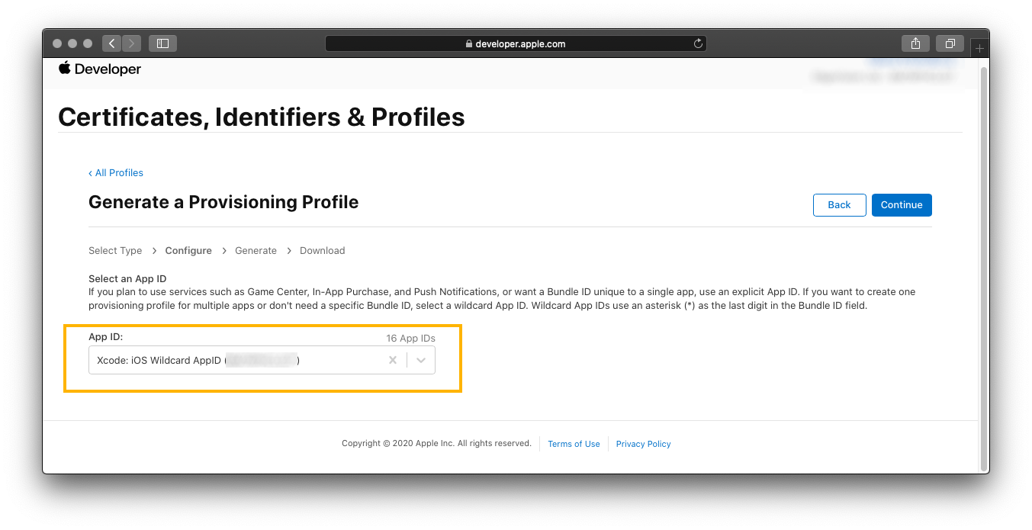Viewport: 1032px width, 530px height.
Task: Click the Apple Developer logo
Action: click(100, 69)
